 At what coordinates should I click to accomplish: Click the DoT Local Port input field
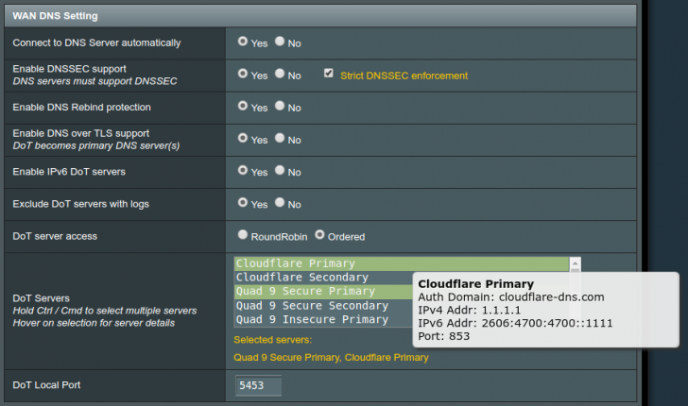click(x=258, y=386)
